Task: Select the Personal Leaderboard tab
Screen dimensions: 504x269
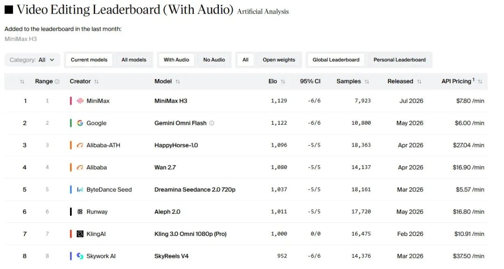Action: (x=399, y=60)
